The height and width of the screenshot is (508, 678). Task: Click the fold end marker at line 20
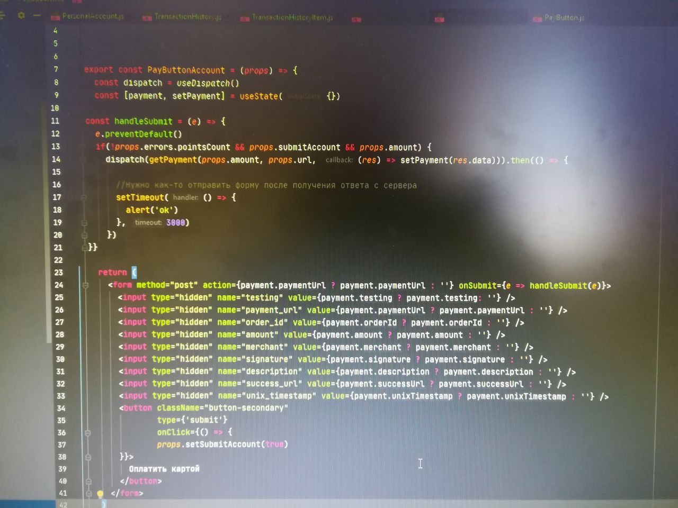84,235
